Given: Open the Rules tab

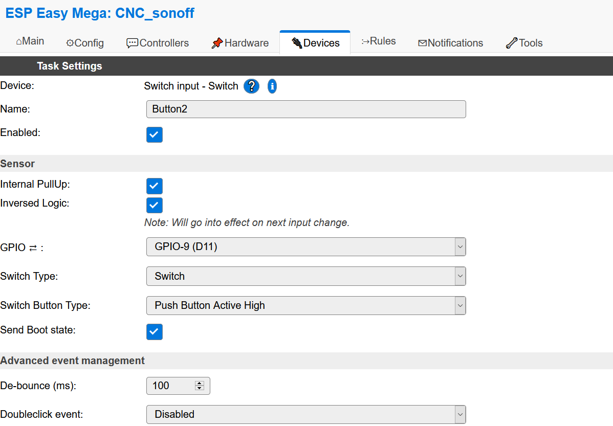Looking at the screenshot, I should tap(379, 41).
